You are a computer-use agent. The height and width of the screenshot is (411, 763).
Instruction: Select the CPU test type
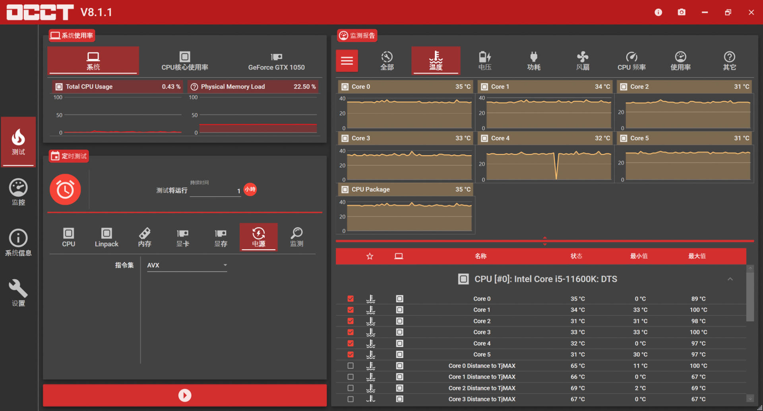click(68, 237)
